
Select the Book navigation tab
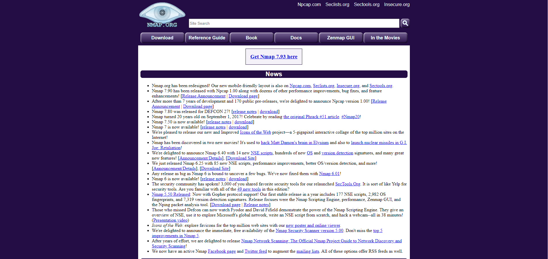pyautogui.click(x=252, y=38)
